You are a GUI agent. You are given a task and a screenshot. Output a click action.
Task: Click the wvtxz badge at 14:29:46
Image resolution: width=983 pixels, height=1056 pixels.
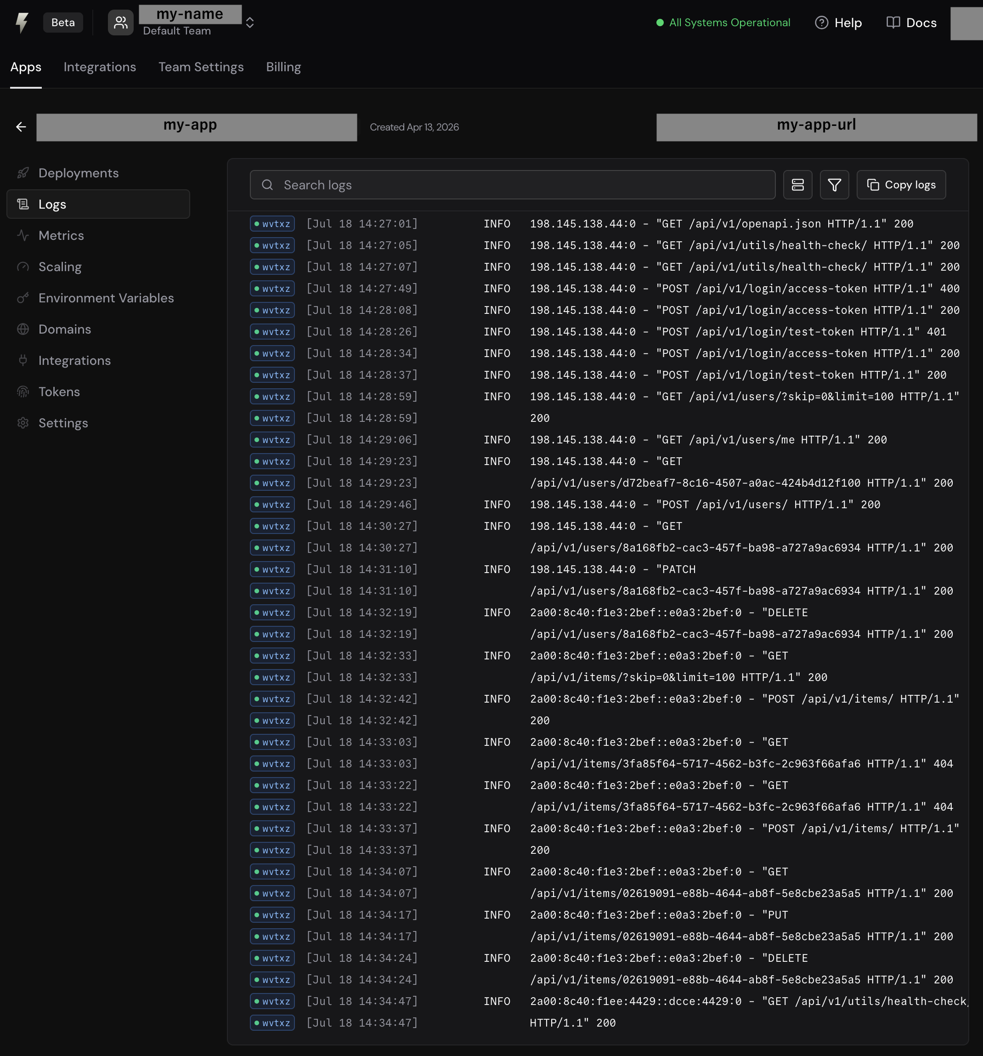pos(272,505)
